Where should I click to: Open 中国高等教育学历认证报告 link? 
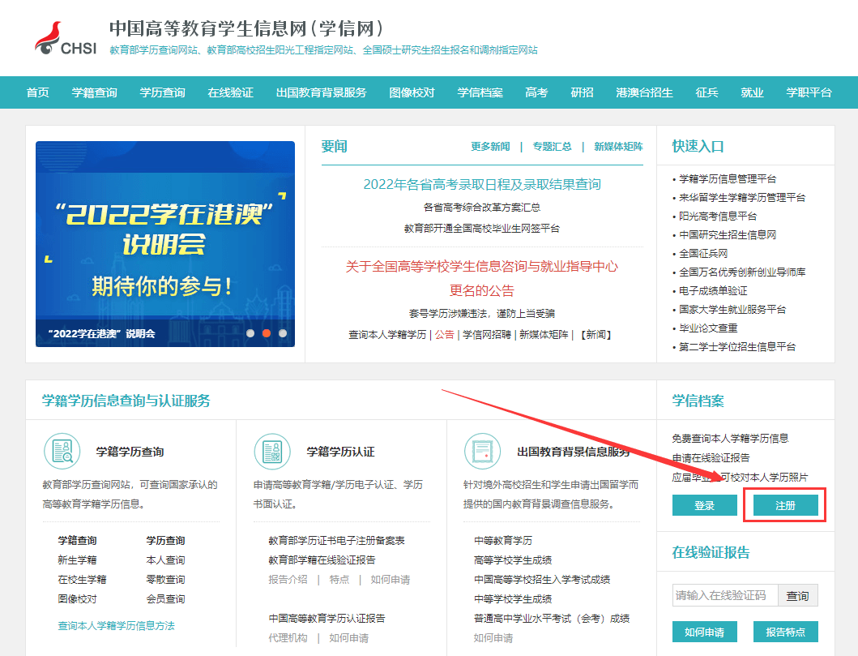[327, 618]
